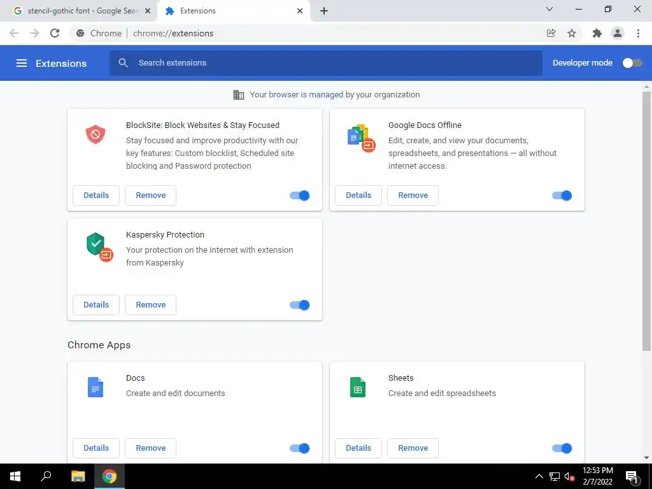Open Details for the Docs app
Image resolution: width=652 pixels, height=489 pixels.
click(x=96, y=448)
